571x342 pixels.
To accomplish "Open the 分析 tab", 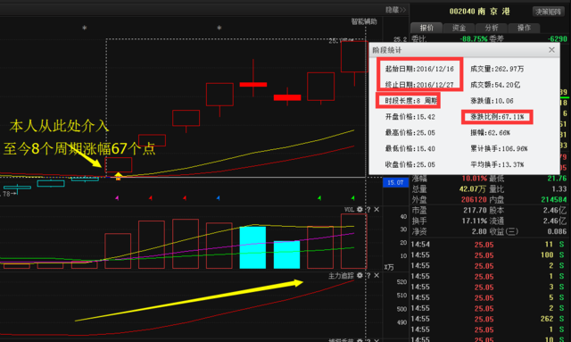I will click(492, 28).
